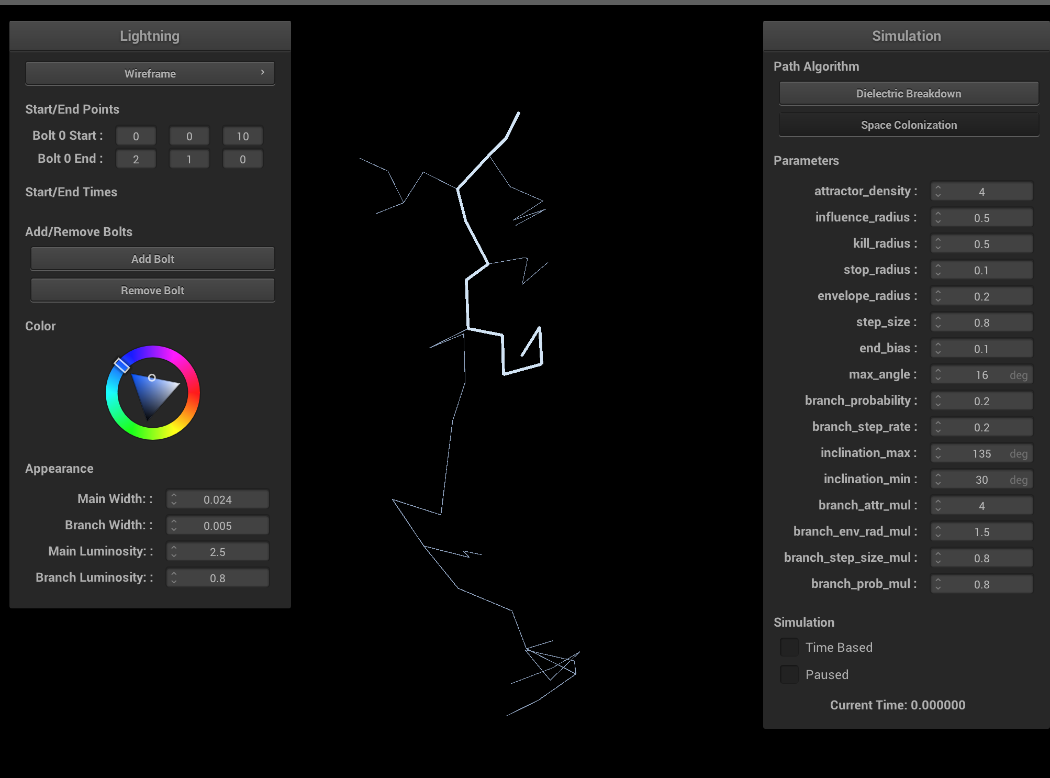The image size is (1050, 778).
Task: Click branch_probability stepper arrows
Action: click(x=938, y=401)
